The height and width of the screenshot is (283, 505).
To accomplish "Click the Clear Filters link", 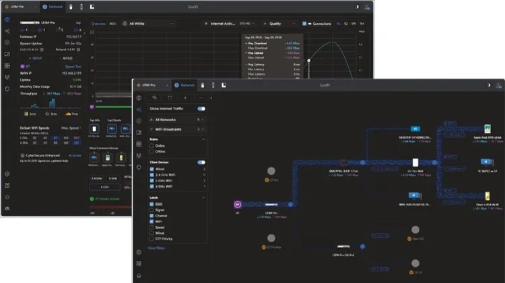I will (156, 248).
